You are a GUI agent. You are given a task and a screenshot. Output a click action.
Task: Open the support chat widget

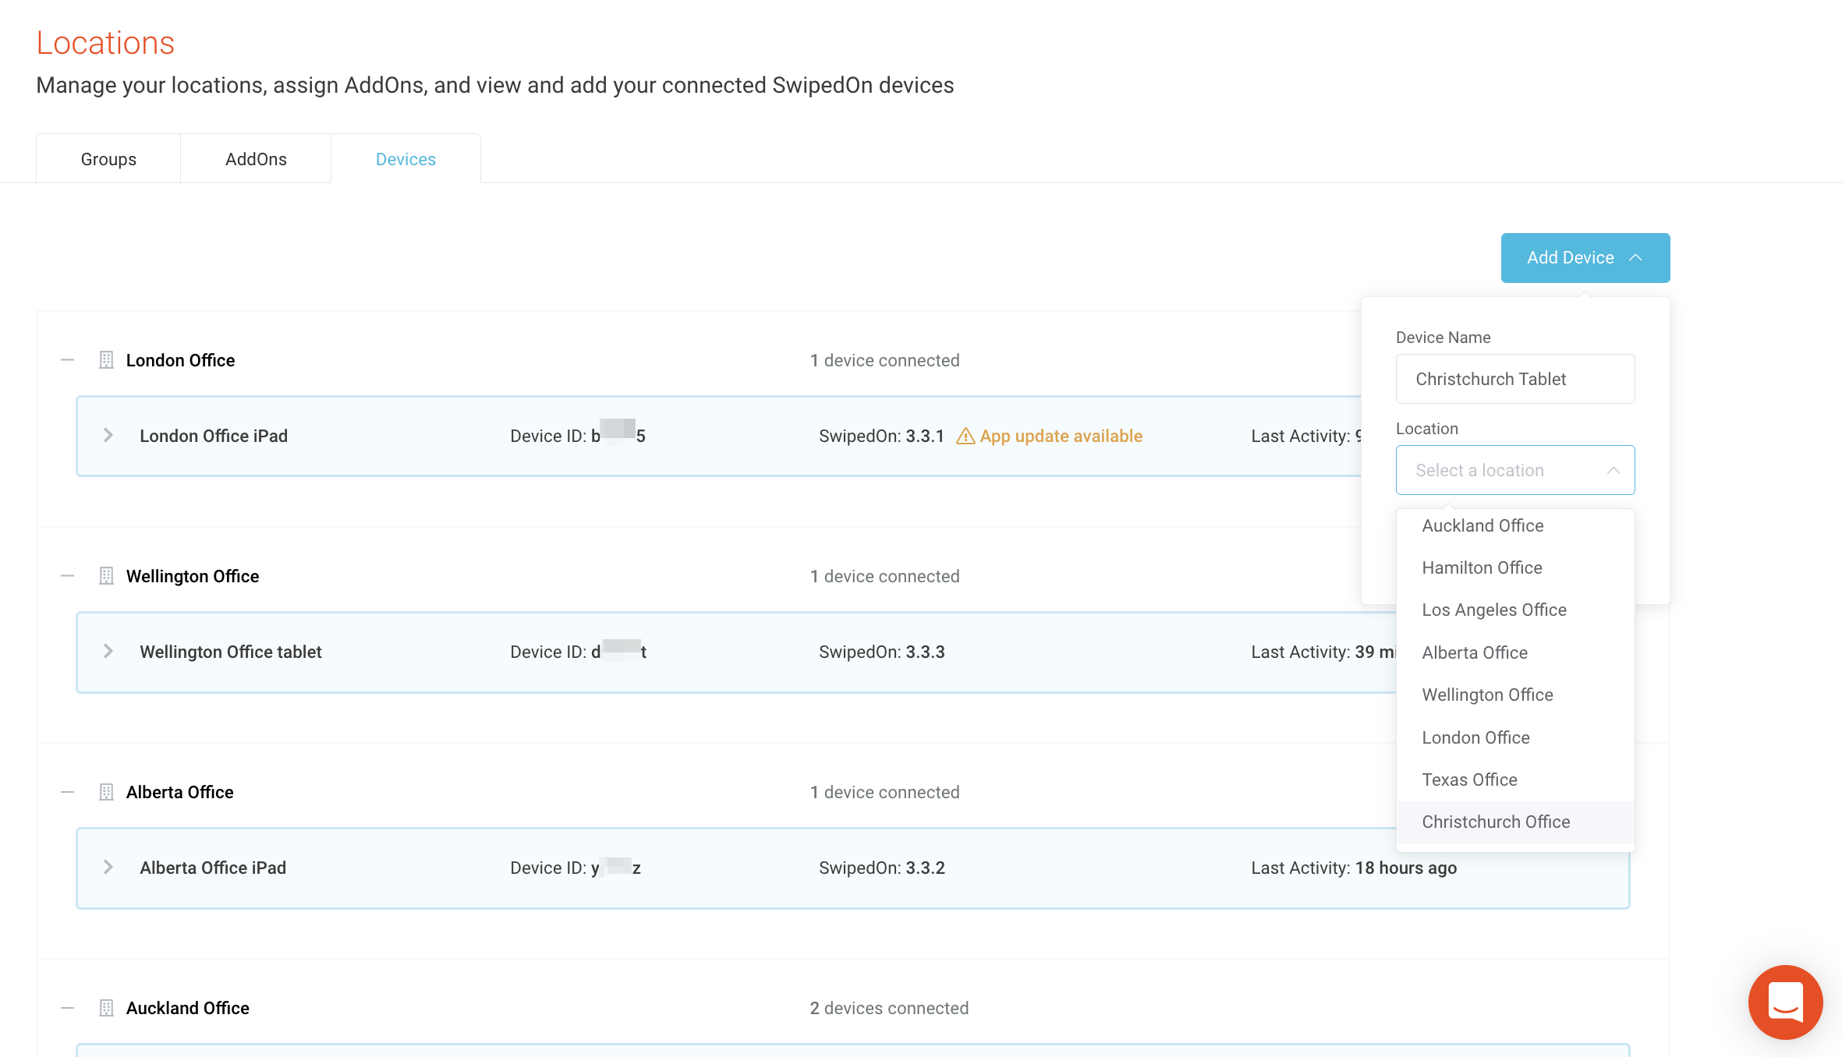pos(1785,1002)
